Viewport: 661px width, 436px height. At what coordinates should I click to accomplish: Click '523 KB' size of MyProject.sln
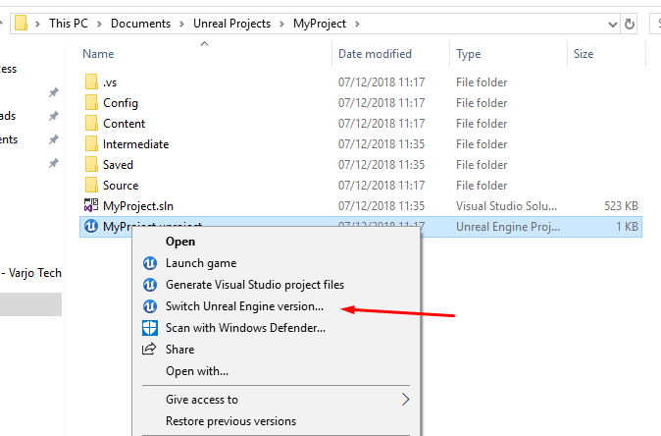pos(621,206)
